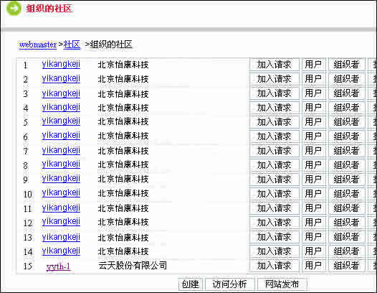The height and width of the screenshot is (293, 377).
Task: Open 访问分析 visit analysis button
Action: (229, 284)
